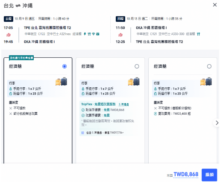The image size is (220, 184).
Task: Click the Wi-Fi amenity icon on outbound flight
Action: [x=94, y=34]
